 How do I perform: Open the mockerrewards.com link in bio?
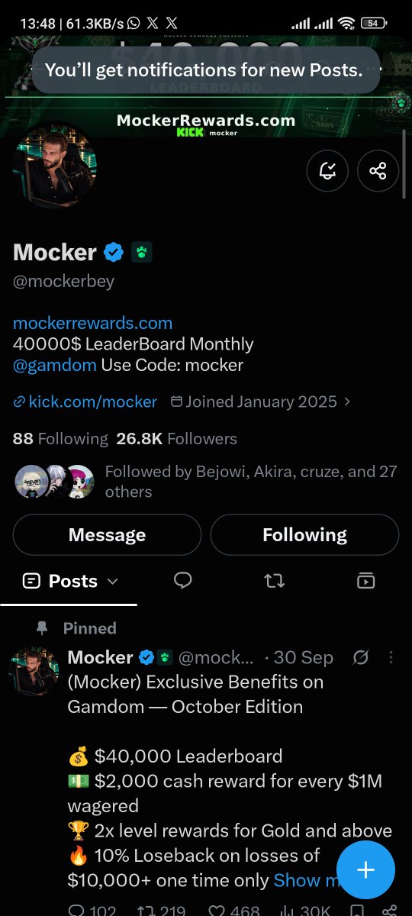point(92,323)
